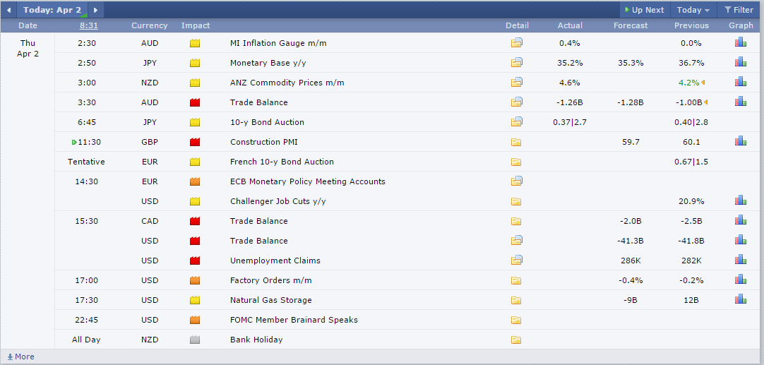
Task: Select the Factory Orders m/m event name
Action: click(x=271, y=280)
